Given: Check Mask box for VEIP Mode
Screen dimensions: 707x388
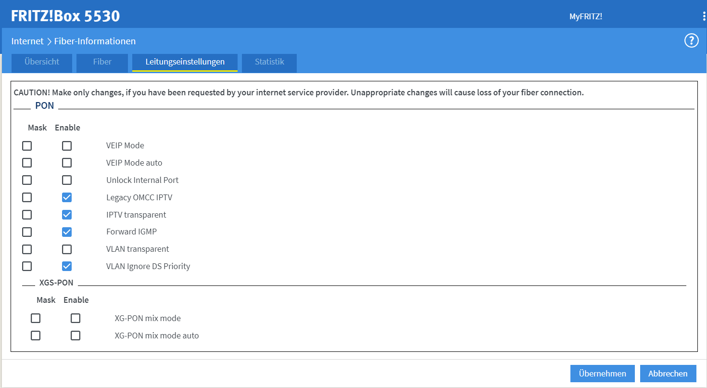Looking at the screenshot, I should (x=27, y=145).
